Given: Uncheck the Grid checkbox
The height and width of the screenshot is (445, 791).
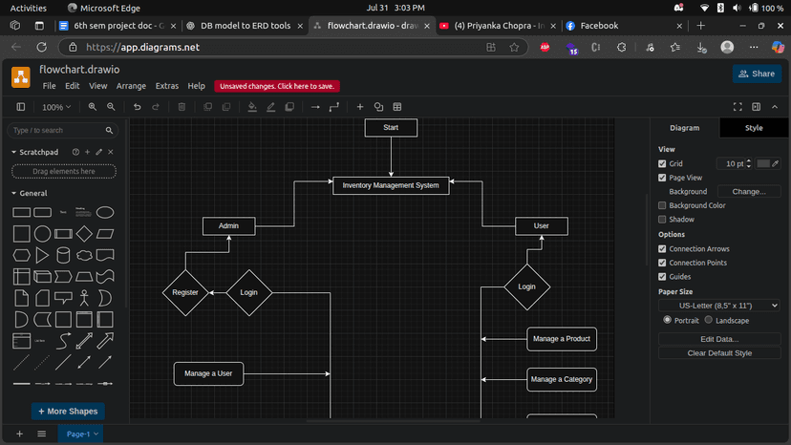Looking at the screenshot, I should tap(663, 164).
